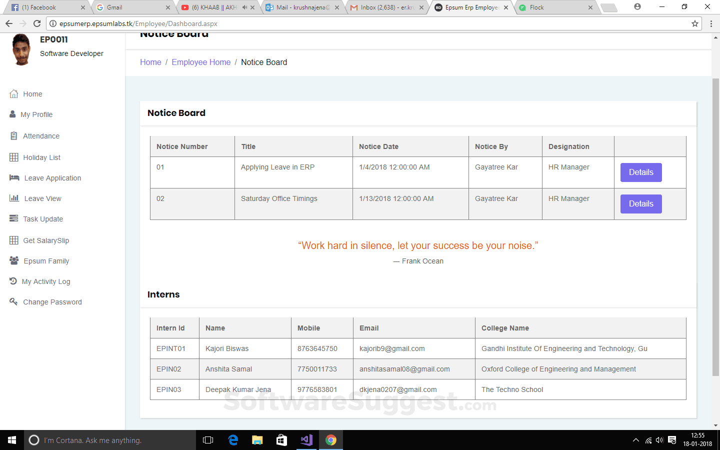Open My Activity Log in the sidebar
Viewport: 720px width, 450px height.
pos(46,281)
